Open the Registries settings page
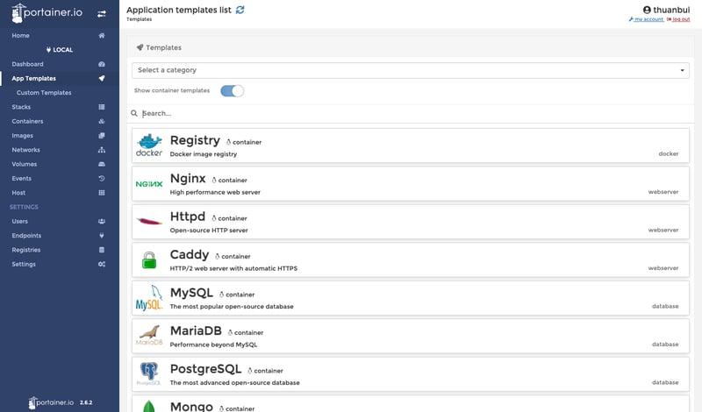Image resolution: width=702 pixels, height=412 pixels. [x=26, y=250]
